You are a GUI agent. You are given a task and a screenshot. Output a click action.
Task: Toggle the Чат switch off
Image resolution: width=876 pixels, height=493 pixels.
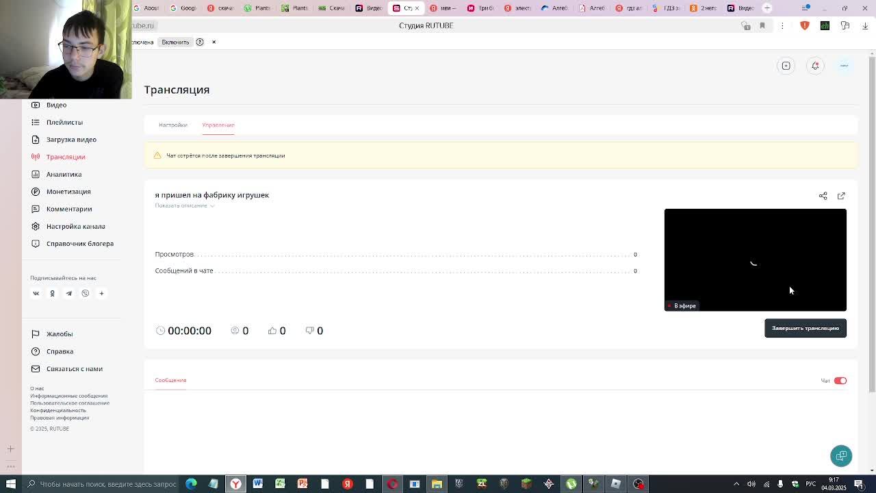pyautogui.click(x=840, y=381)
